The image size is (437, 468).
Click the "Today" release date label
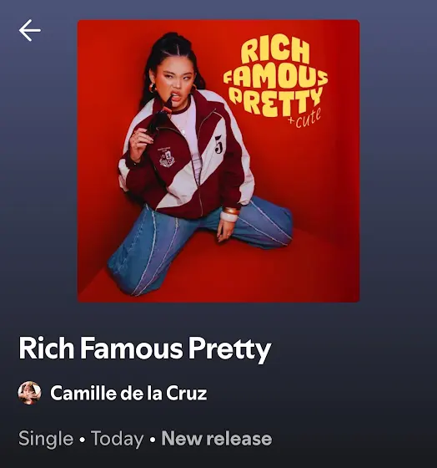click(x=118, y=439)
